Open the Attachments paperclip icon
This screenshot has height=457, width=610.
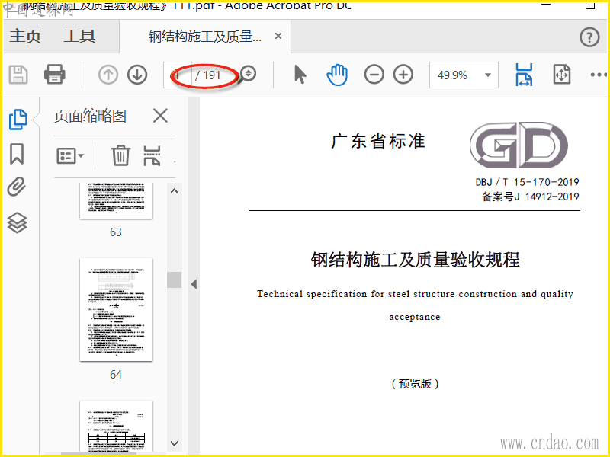tap(17, 187)
